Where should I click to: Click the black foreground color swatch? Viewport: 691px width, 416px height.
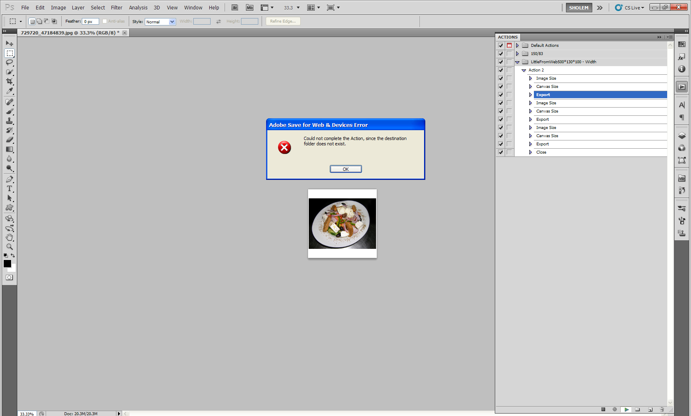(7, 264)
